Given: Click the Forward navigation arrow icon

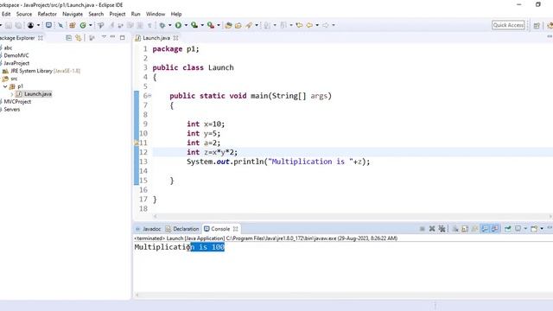Looking at the screenshot, I should point(326,25).
